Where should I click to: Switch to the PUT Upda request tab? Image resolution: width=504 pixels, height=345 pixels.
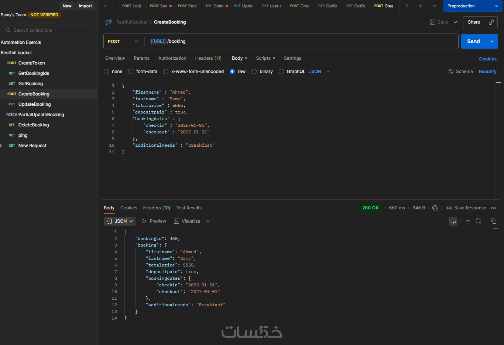243,6
